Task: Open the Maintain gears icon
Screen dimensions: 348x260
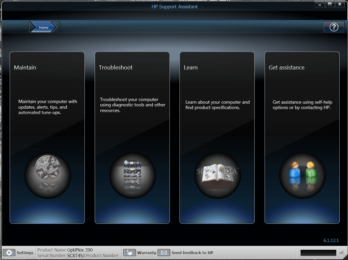Action: (48, 176)
